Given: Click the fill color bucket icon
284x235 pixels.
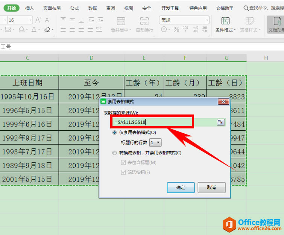Looking at the screenshot, I should pos(22,29).
